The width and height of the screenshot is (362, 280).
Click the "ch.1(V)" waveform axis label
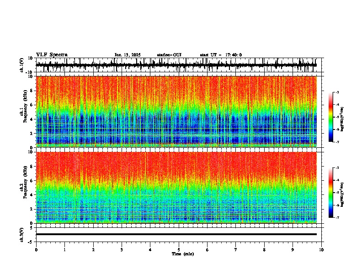click(22, 65)
